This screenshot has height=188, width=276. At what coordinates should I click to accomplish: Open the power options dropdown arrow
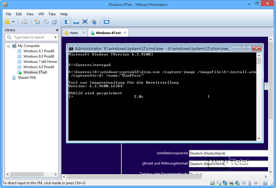13,22
